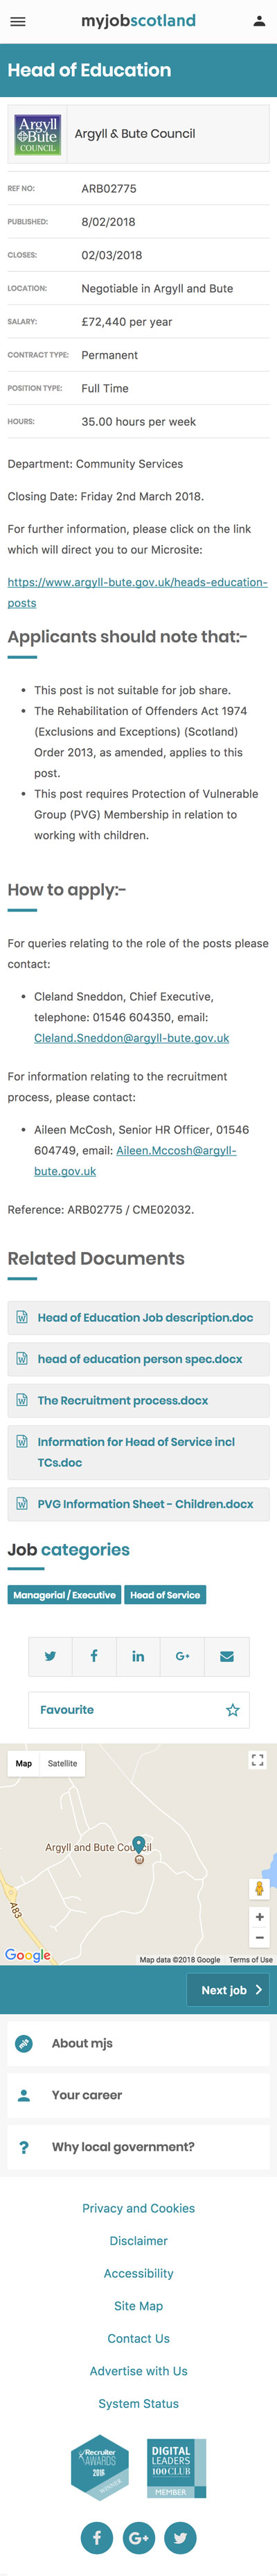This screenshot has width=277, height=2576.
Task: Share this job on Twitter
Action: click(x=50, y=1656)
